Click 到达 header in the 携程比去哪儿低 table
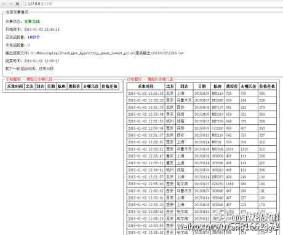Viewport: 283px width, 235px height. pos(41,86)
